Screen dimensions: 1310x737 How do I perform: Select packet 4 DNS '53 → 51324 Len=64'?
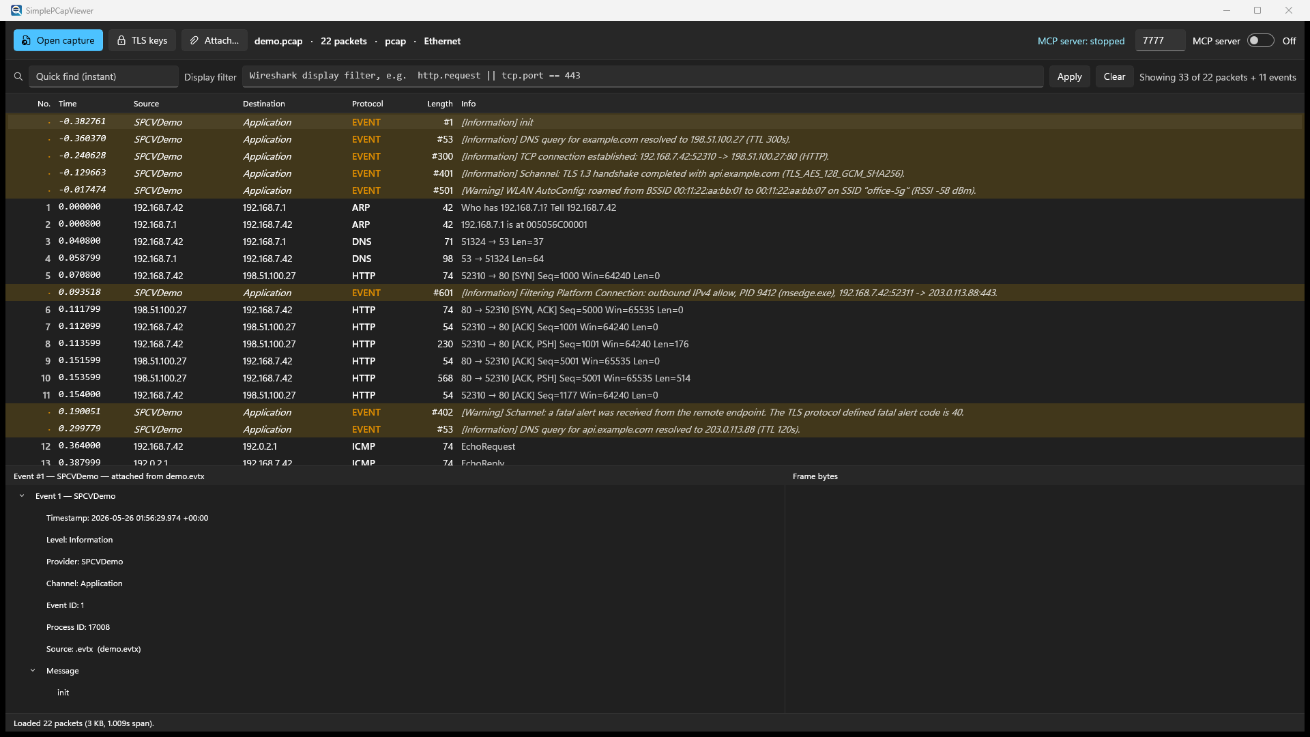(655, 259)
